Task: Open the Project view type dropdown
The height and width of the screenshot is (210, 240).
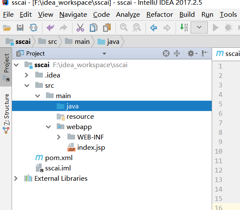Action: pyautogui.click(x=104, y=54)
